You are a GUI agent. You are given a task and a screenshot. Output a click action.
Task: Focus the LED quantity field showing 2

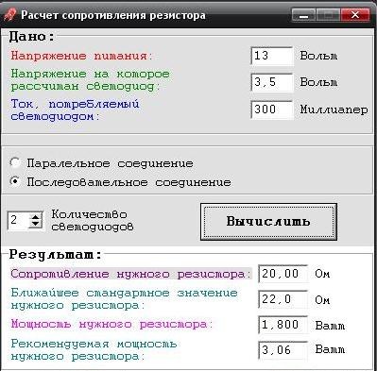click(18, 220)
